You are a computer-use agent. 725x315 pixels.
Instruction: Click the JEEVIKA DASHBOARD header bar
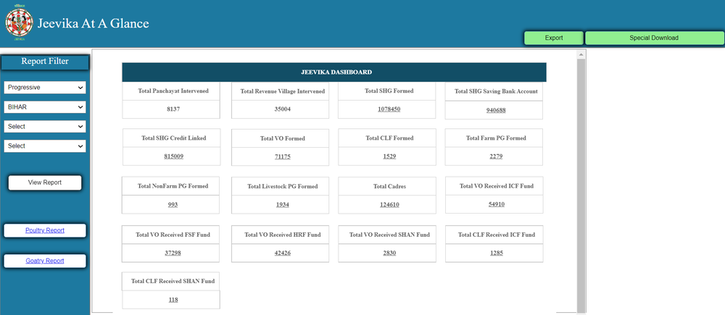(x=333, y=72)
